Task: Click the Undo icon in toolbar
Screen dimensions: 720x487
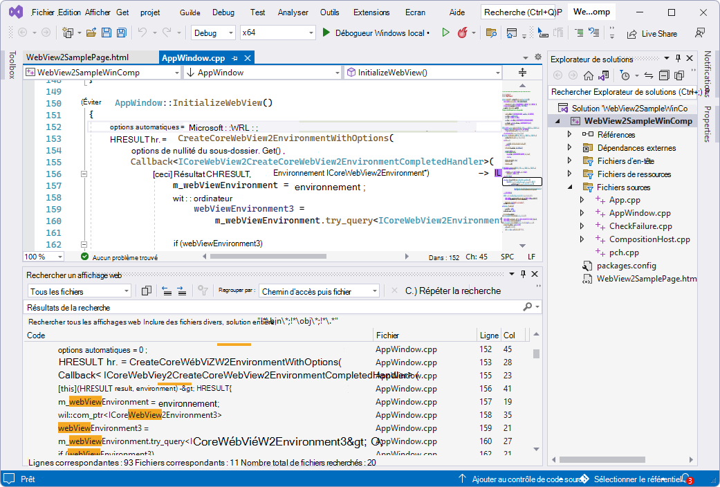Action: [144, 33]
